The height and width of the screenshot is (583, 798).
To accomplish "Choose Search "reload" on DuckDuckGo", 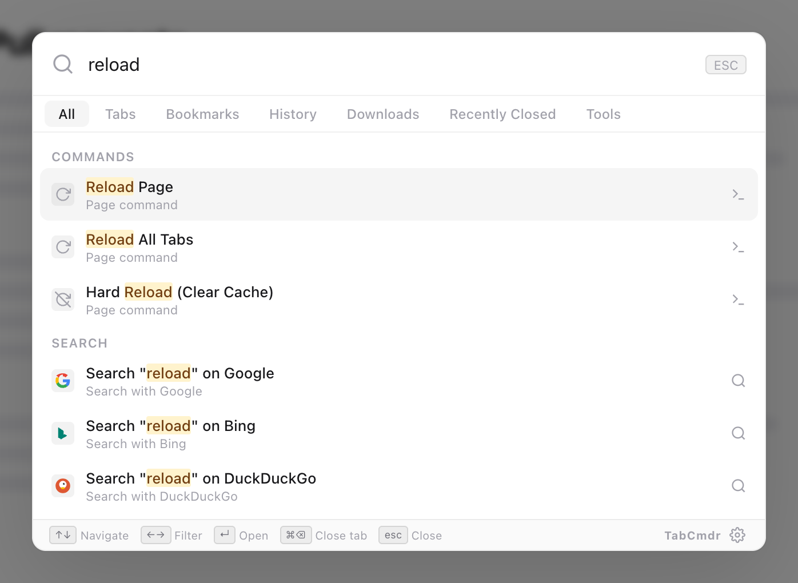I will [x=399, y=486].
